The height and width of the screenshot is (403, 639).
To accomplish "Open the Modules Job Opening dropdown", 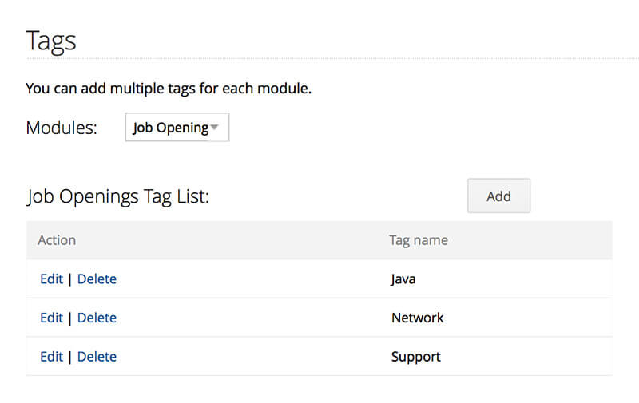I will click(177, 128).
